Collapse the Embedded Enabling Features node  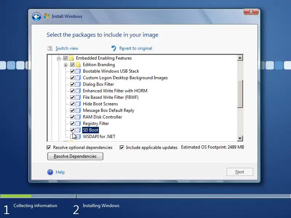coord(59,58)
